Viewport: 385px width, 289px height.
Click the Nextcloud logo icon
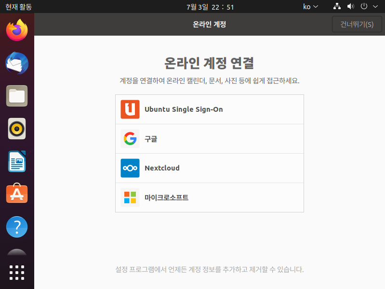coord(130,168)
